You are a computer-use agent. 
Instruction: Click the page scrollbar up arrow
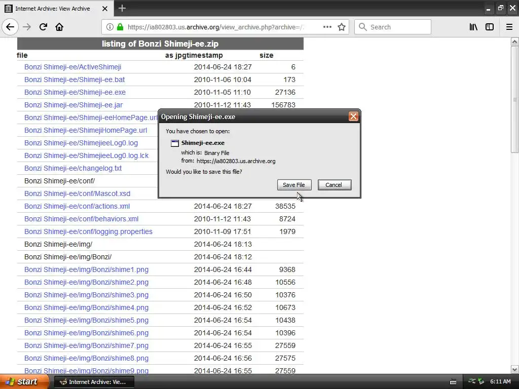click(x=514, y=42)
